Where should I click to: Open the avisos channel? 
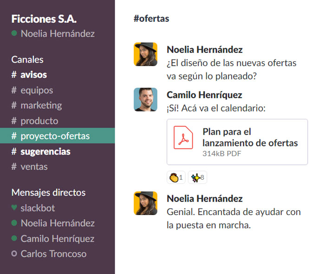point(33,75)
